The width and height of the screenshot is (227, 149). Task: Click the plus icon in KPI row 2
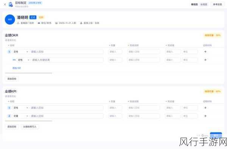205,116
